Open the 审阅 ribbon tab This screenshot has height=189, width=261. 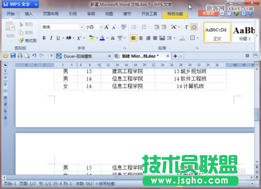91,14
